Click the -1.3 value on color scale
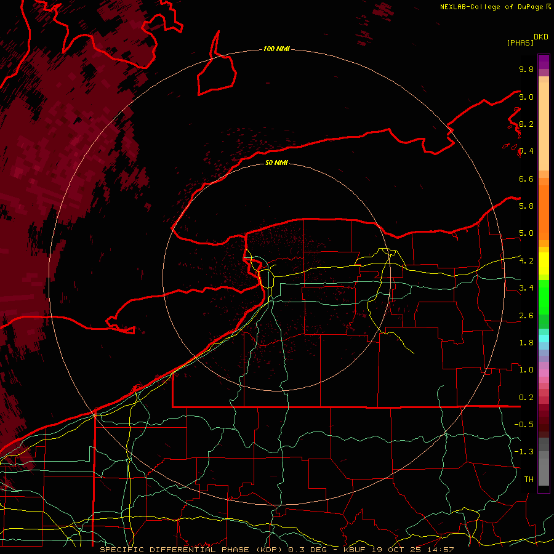The image size is (554, 554). coord(524,452)
